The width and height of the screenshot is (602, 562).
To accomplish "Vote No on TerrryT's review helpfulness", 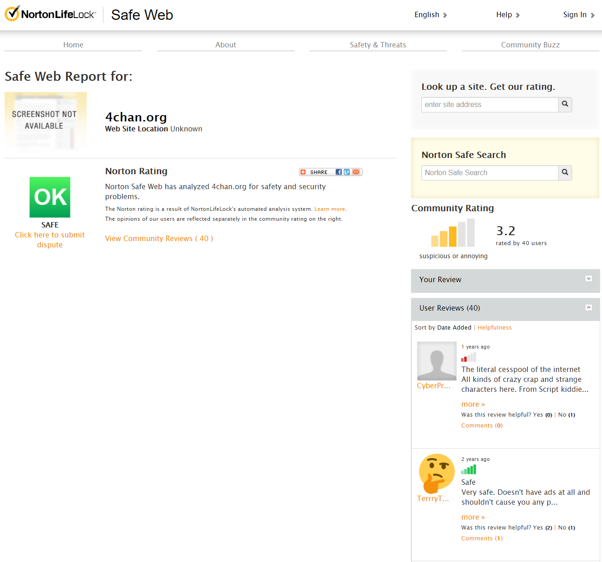I will pyautogui.click(x=562, y=528).
